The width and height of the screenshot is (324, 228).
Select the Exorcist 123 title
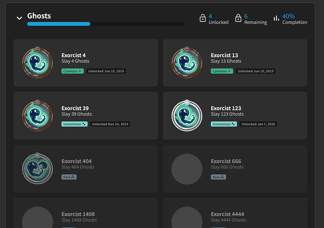tap(226, 108)
